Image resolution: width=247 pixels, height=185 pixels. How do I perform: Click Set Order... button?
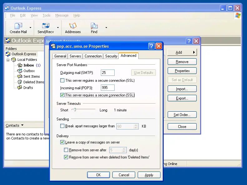click(x=182, y=115)
